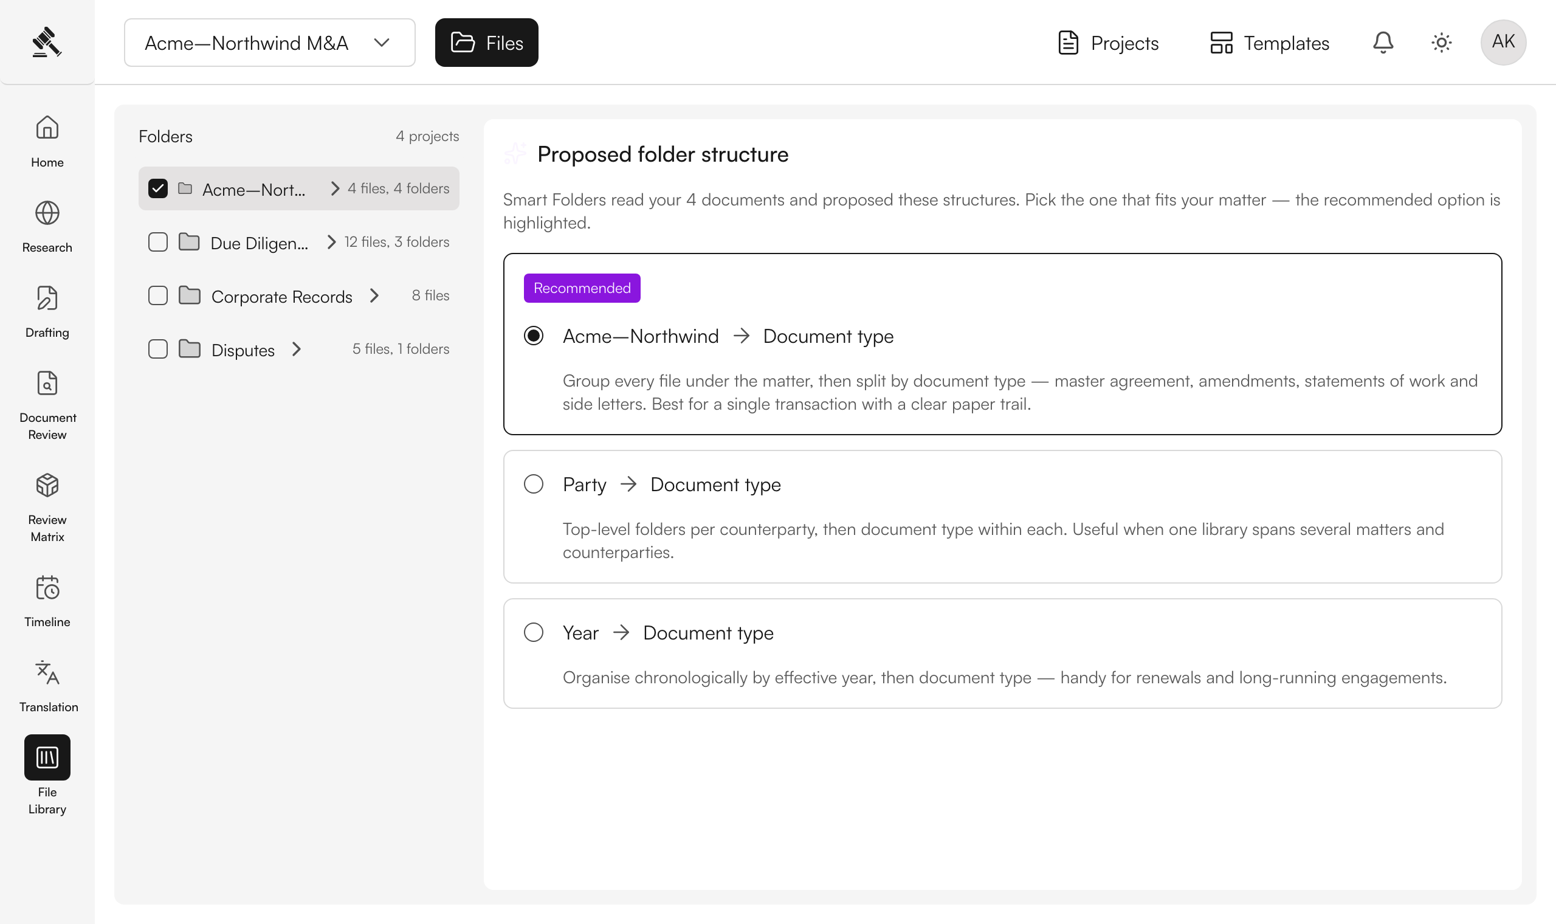1556x924 pixels.
Task: Click the Templates layout icon
Action: [x=1221, y=43]
